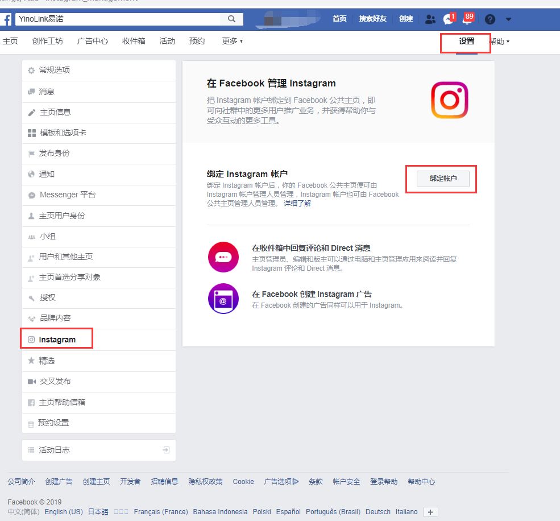Click the purple Instagram ads icon

pos(223,299)
